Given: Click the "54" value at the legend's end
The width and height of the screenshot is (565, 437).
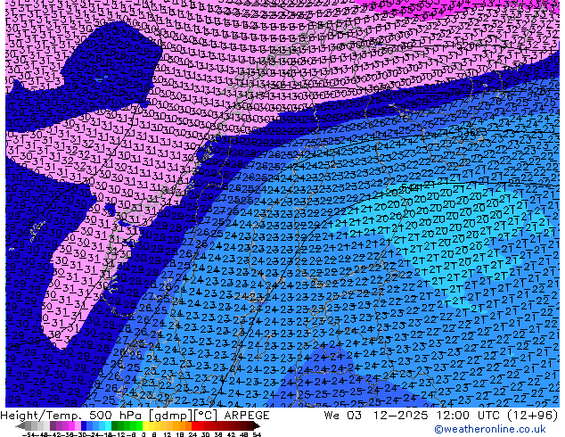Looking at the screenshot, I should [257, 435].
